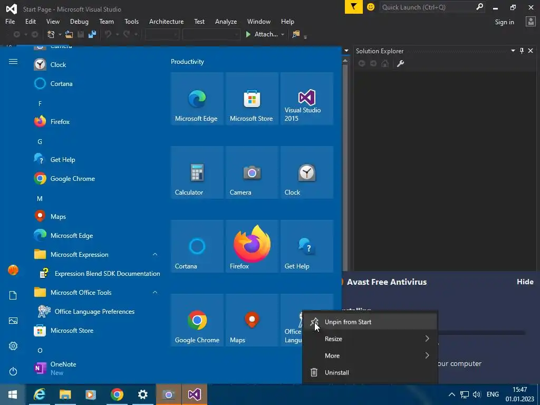Click the Solution Explorer Properties wrench icon

click(x=400, y=63)
